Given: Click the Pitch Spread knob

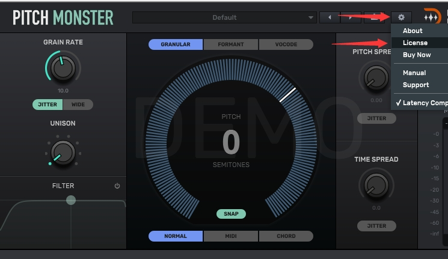Looking at the screenshot, I should click(x=376, y=78).
